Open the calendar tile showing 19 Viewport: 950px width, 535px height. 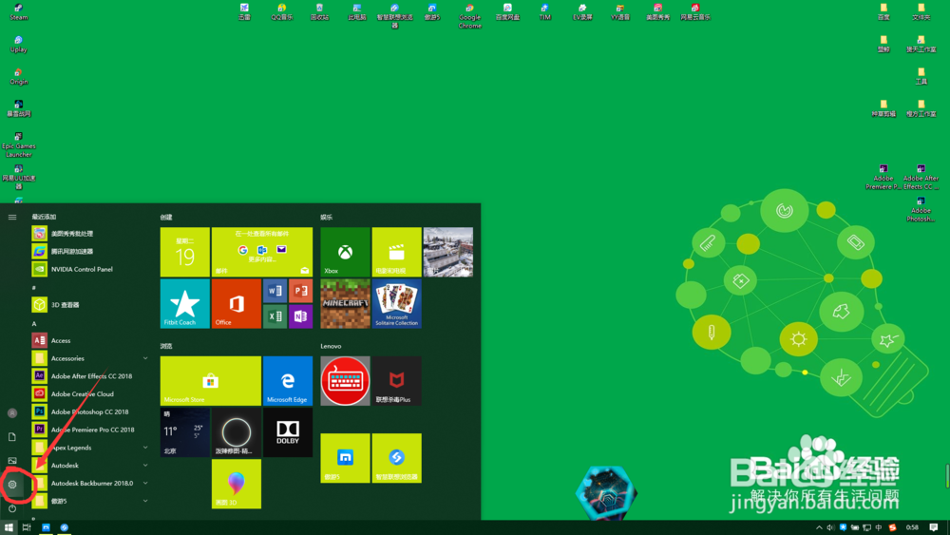[185, 252]
